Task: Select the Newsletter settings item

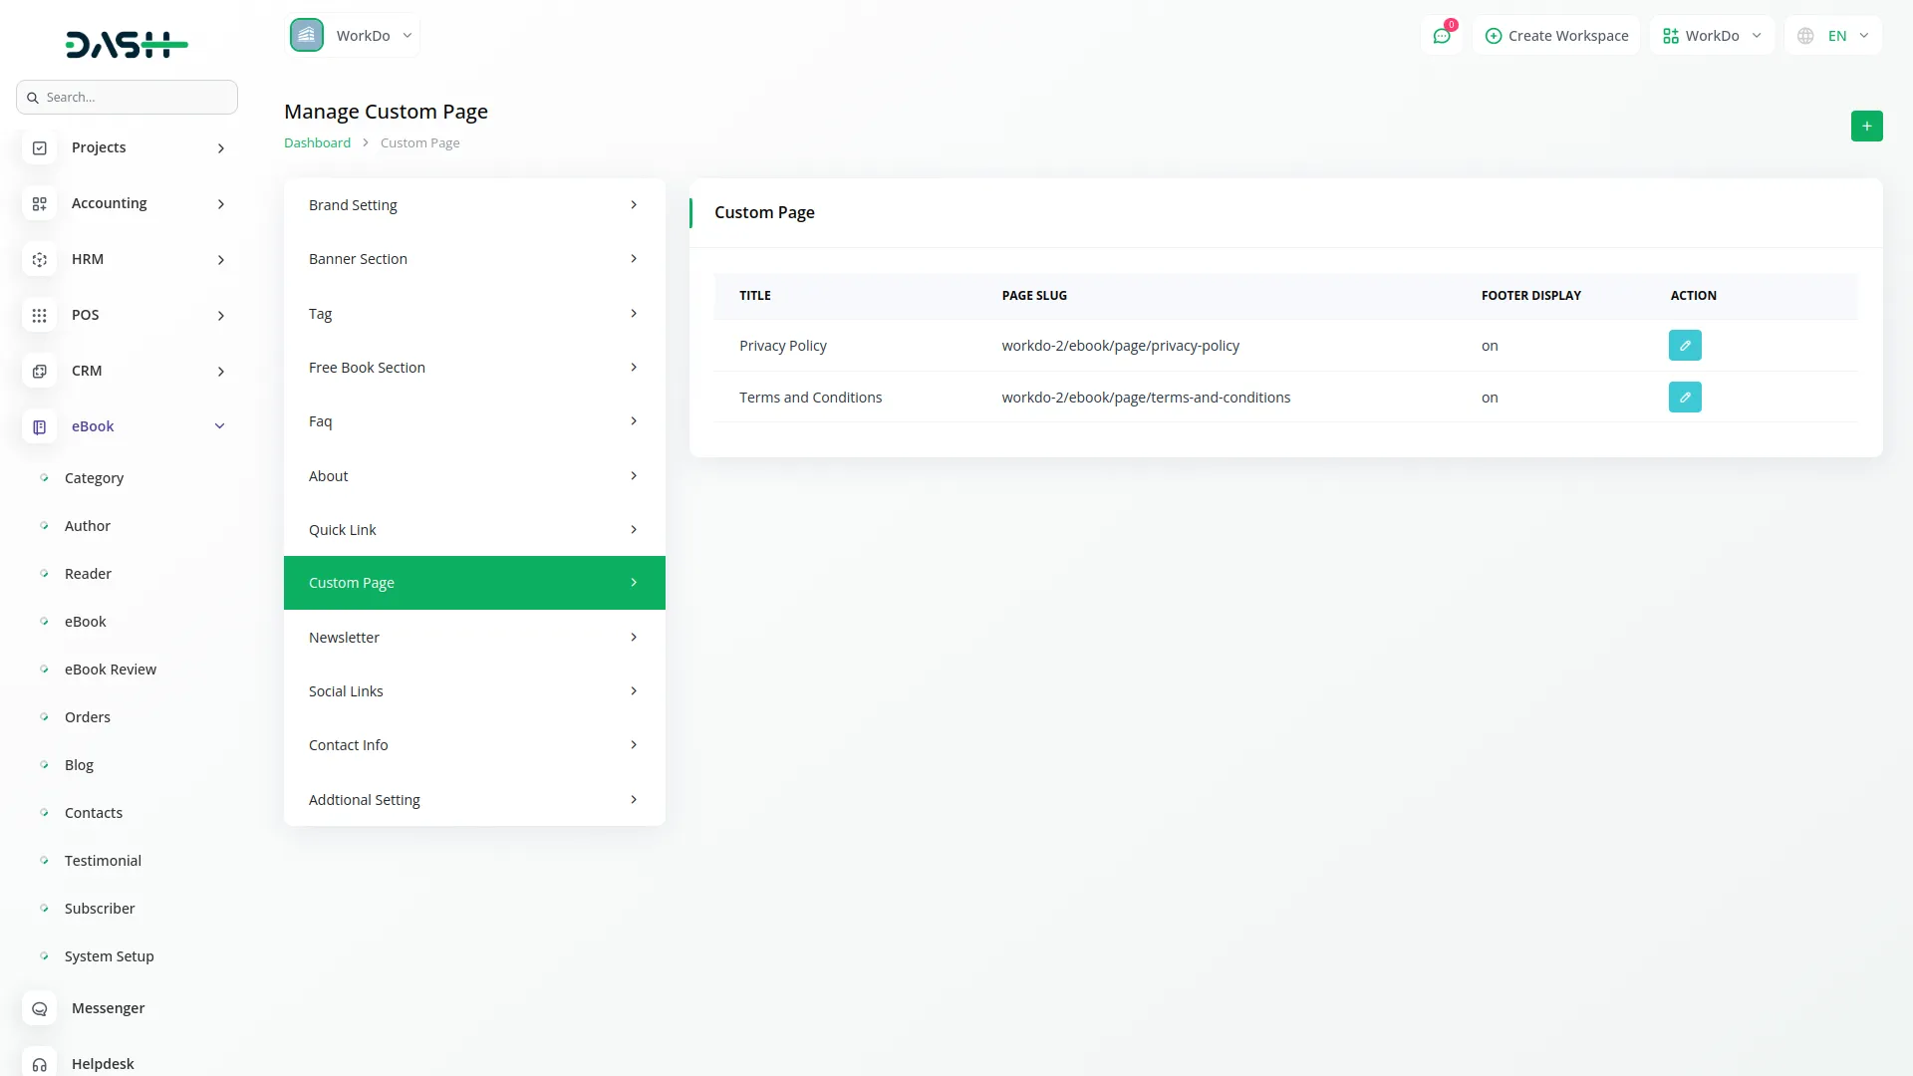Action: 474,638
